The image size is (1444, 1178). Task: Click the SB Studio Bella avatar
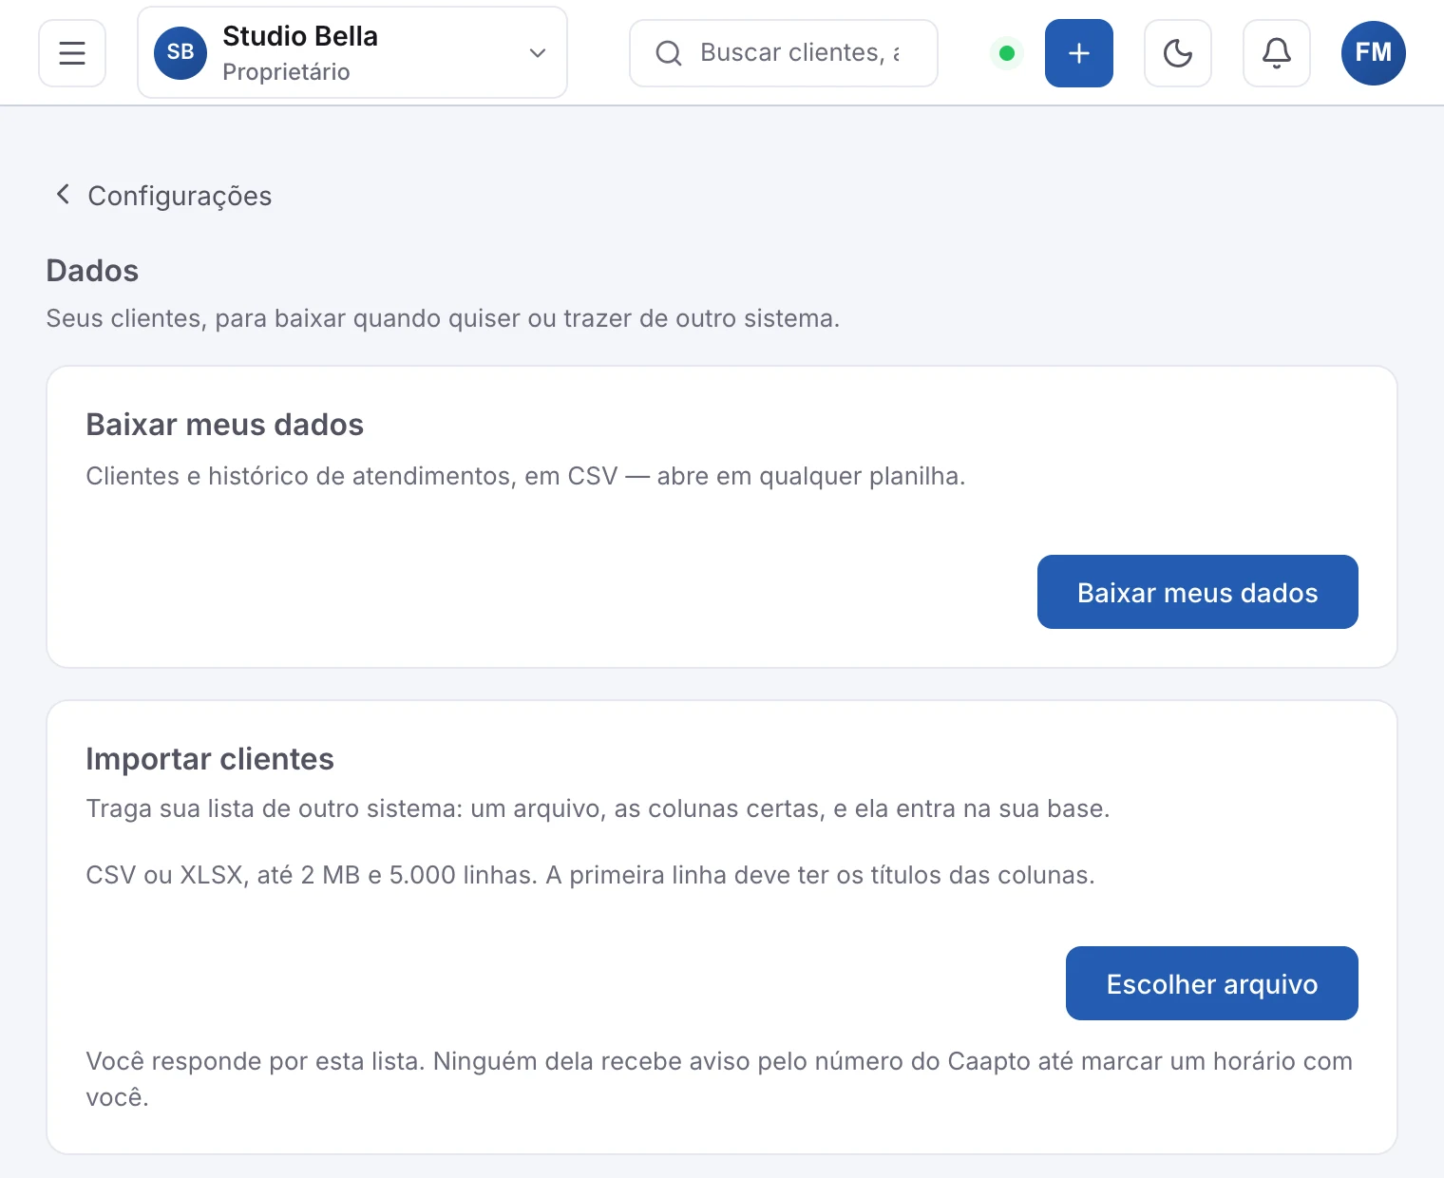[x=180, y=53]
